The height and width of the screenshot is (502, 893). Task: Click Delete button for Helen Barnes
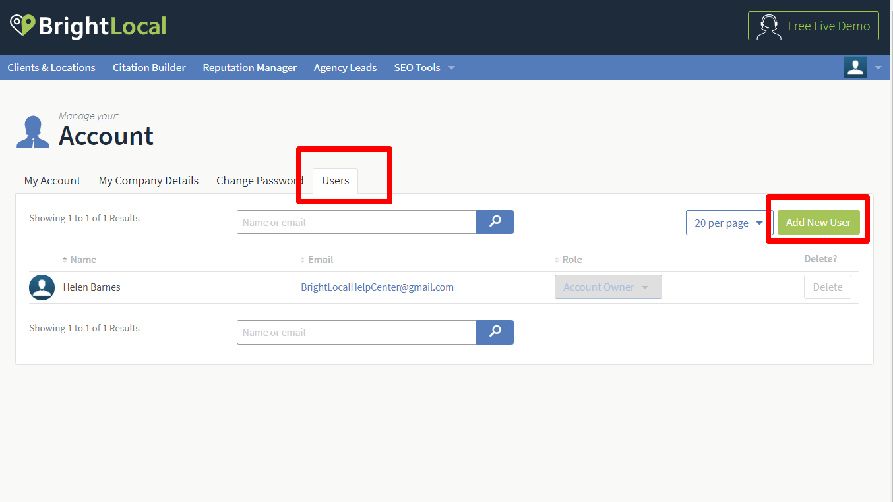(x=828, y=287)
